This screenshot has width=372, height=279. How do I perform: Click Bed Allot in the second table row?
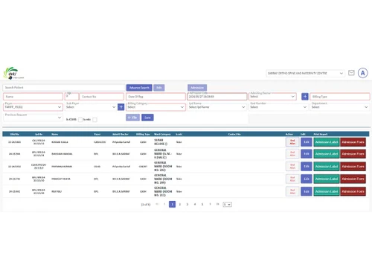[292, 154]
